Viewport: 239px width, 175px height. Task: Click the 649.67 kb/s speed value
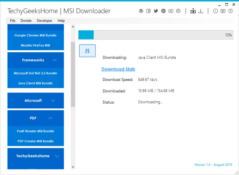point(147,80)
